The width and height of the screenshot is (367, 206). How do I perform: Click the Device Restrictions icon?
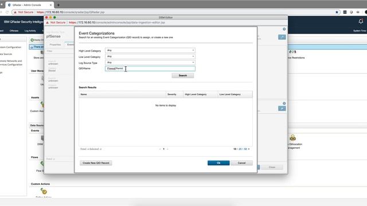coord(292,52)
